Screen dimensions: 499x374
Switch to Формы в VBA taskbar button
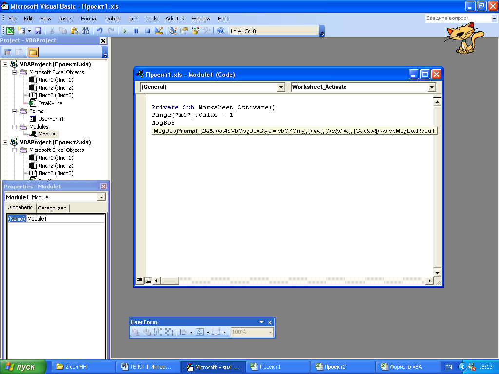[x=409, y=367]
